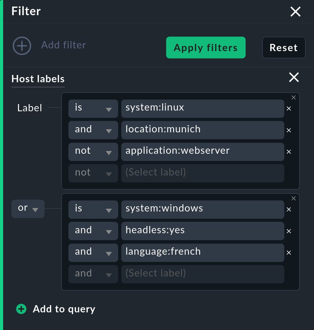Dismiss the second label group with its x icon
Screen dimensions: 314x330
(294, 198)
